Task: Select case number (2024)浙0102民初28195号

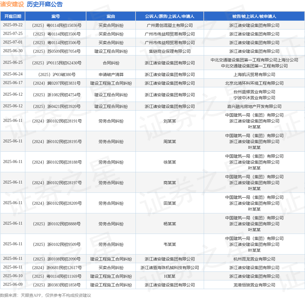Action: [57, 142]
